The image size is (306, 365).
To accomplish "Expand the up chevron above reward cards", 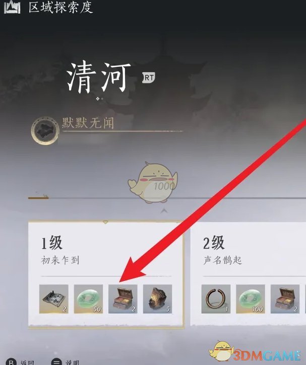I will (x=164, y=211).
